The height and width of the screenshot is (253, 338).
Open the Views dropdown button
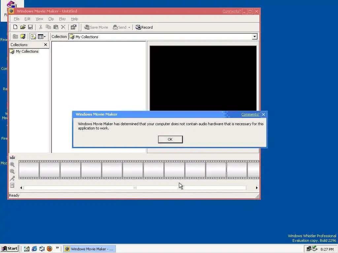[42, 37]
